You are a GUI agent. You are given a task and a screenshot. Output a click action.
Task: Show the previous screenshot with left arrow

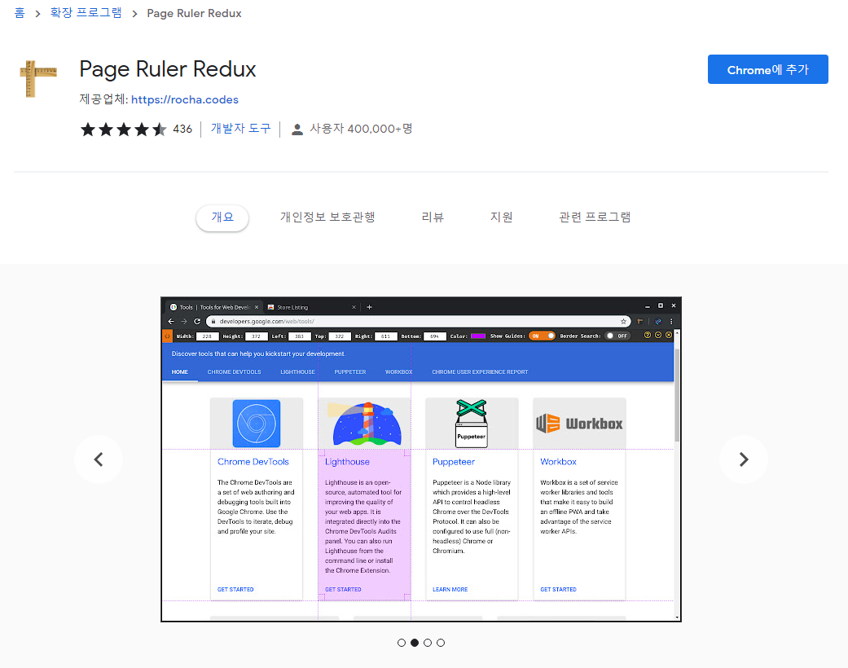pos(99,459)
